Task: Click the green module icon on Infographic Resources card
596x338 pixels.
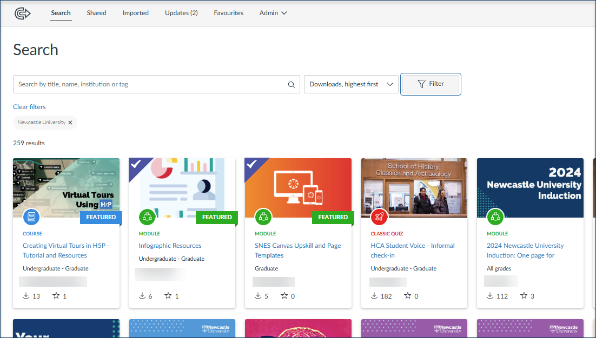Action: click(148, 217)
